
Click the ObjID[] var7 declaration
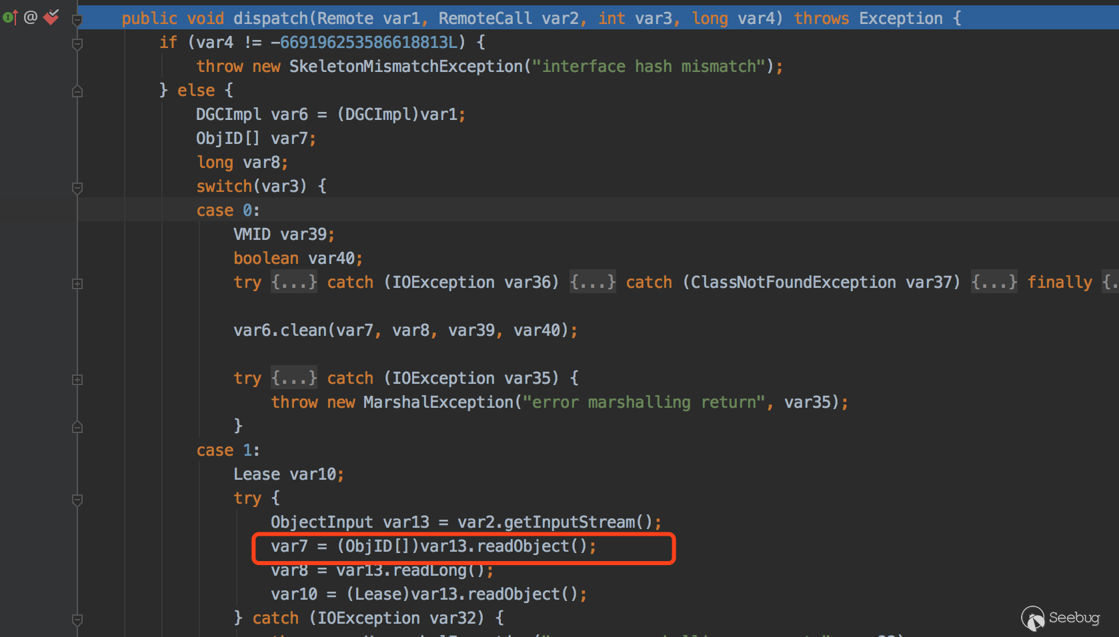256,139
